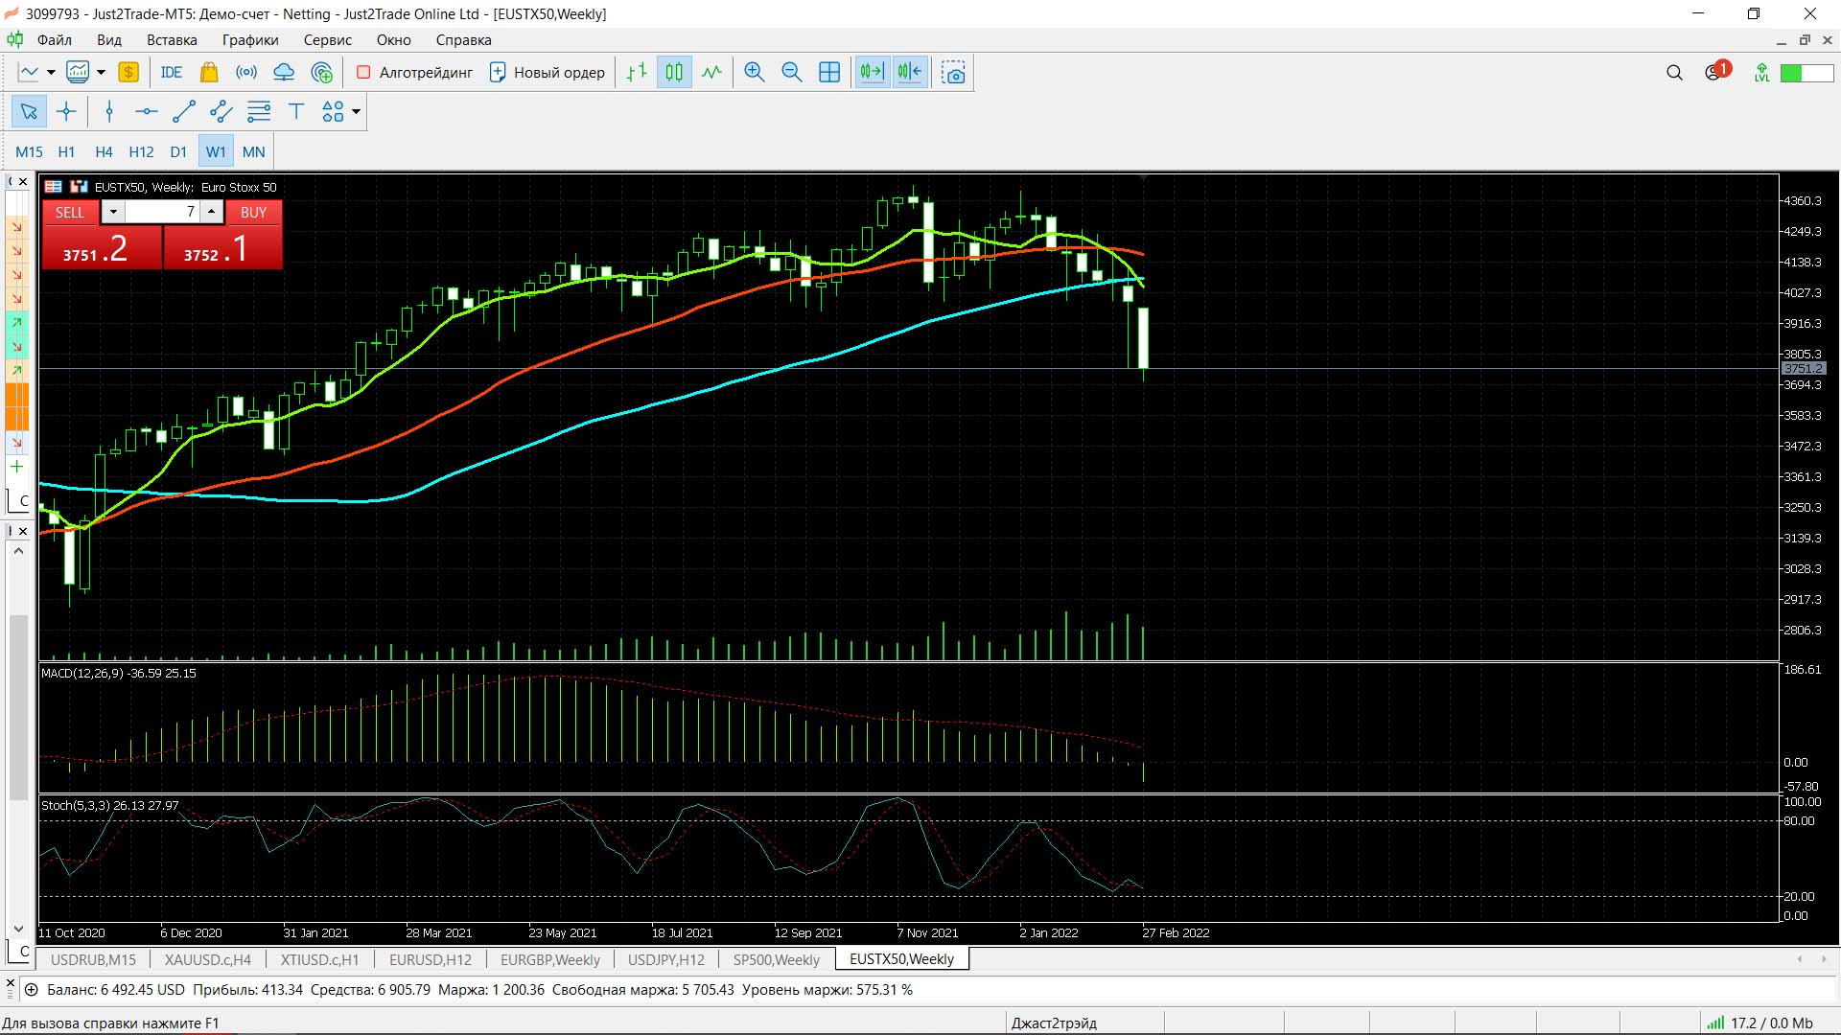
Task: Click the BUY button on trade panel
Action: coord(254,213)
